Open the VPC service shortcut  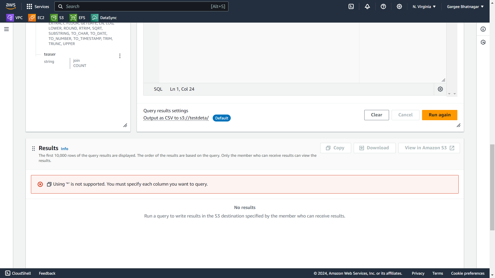[x=14, y=18]
